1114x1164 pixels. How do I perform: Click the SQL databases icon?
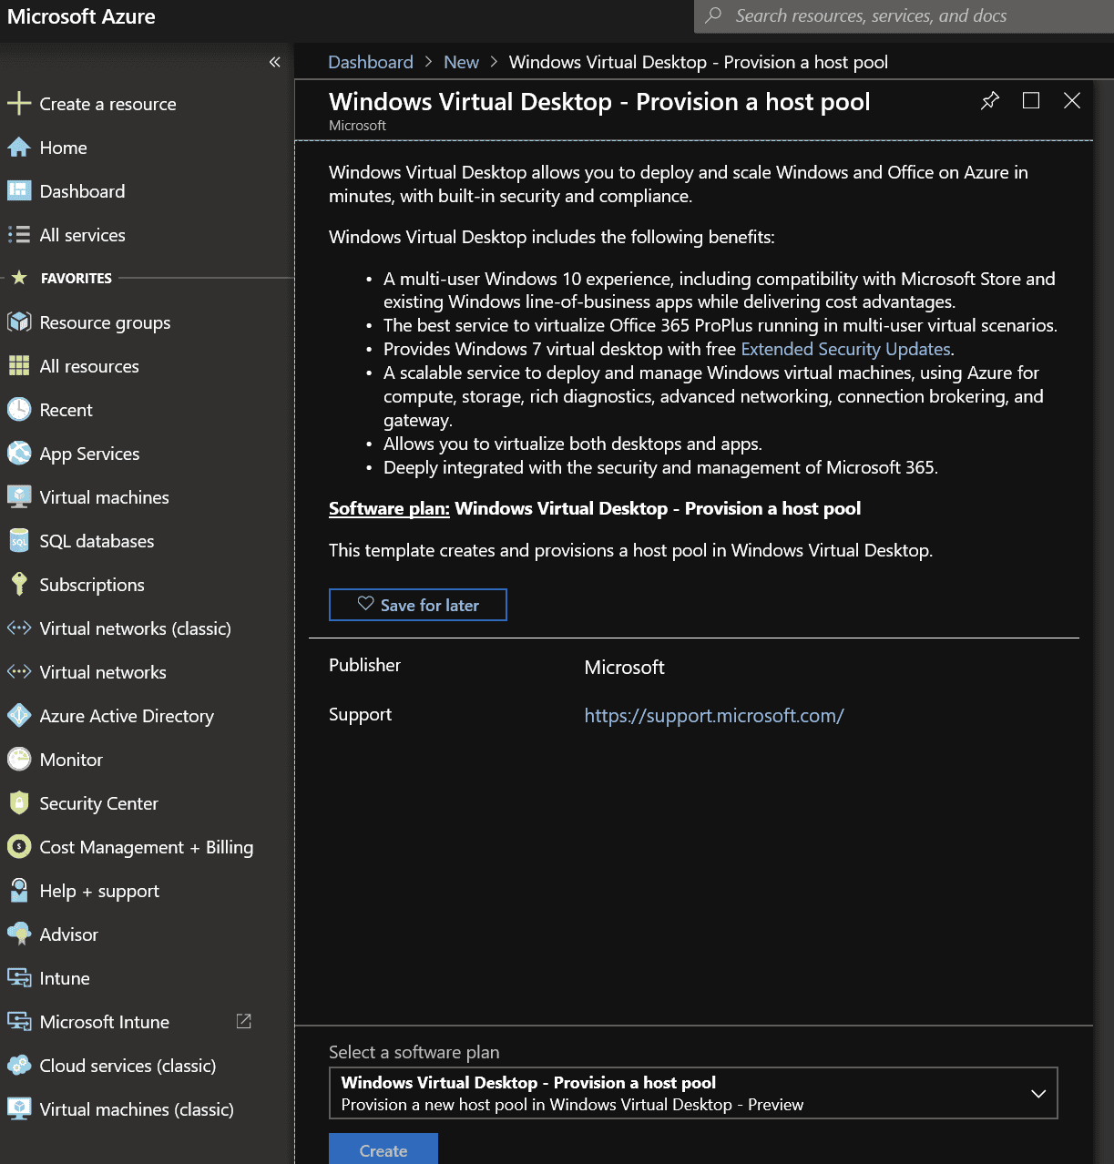[19, 540]
